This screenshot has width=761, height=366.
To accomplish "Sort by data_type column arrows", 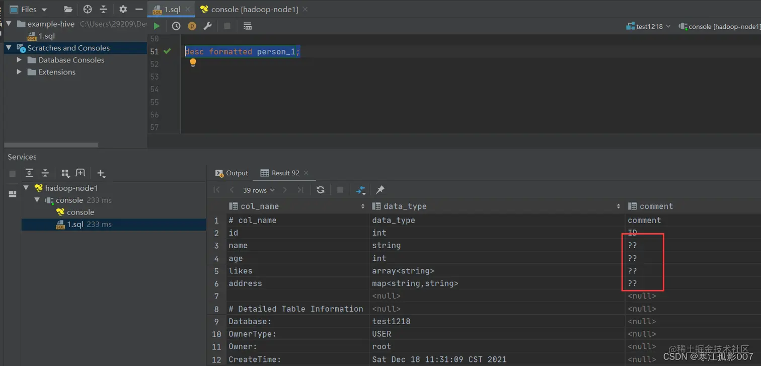I will pos(619,206).
